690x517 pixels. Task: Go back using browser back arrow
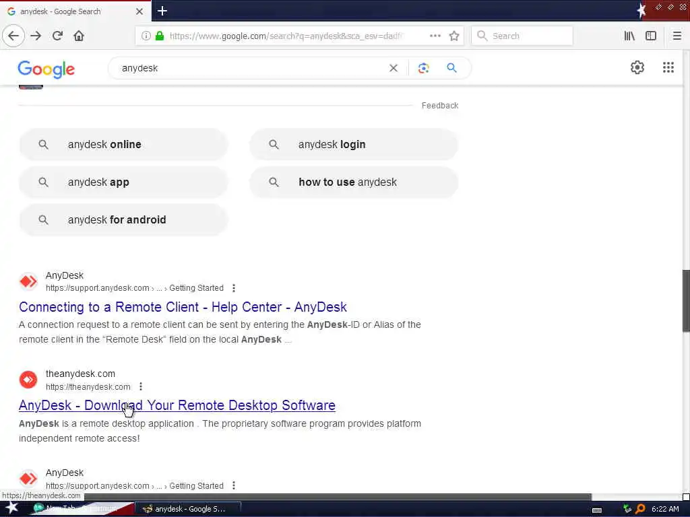13,36
